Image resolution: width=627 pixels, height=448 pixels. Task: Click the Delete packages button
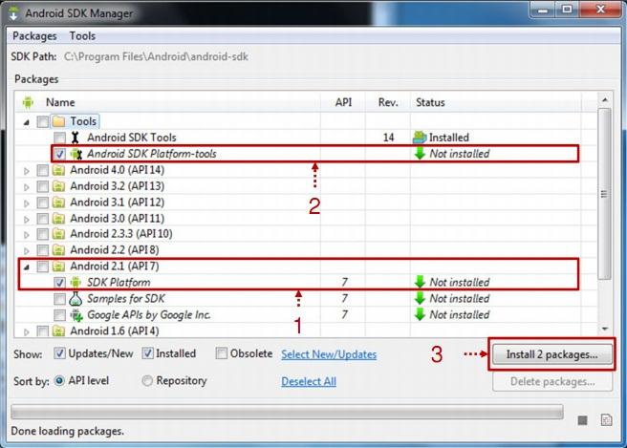(552, 382)
